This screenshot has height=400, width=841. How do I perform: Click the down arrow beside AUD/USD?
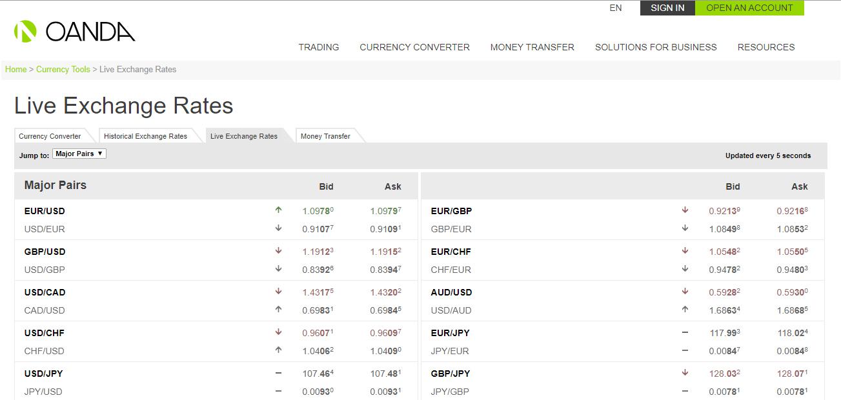click(x=685, y=291)
